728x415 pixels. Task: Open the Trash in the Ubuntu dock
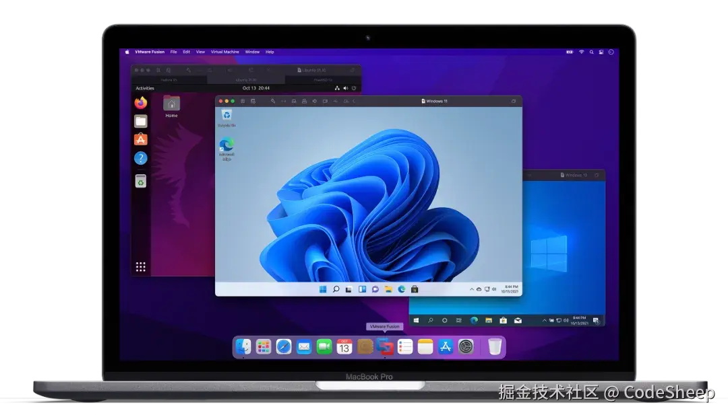point(141,181)
